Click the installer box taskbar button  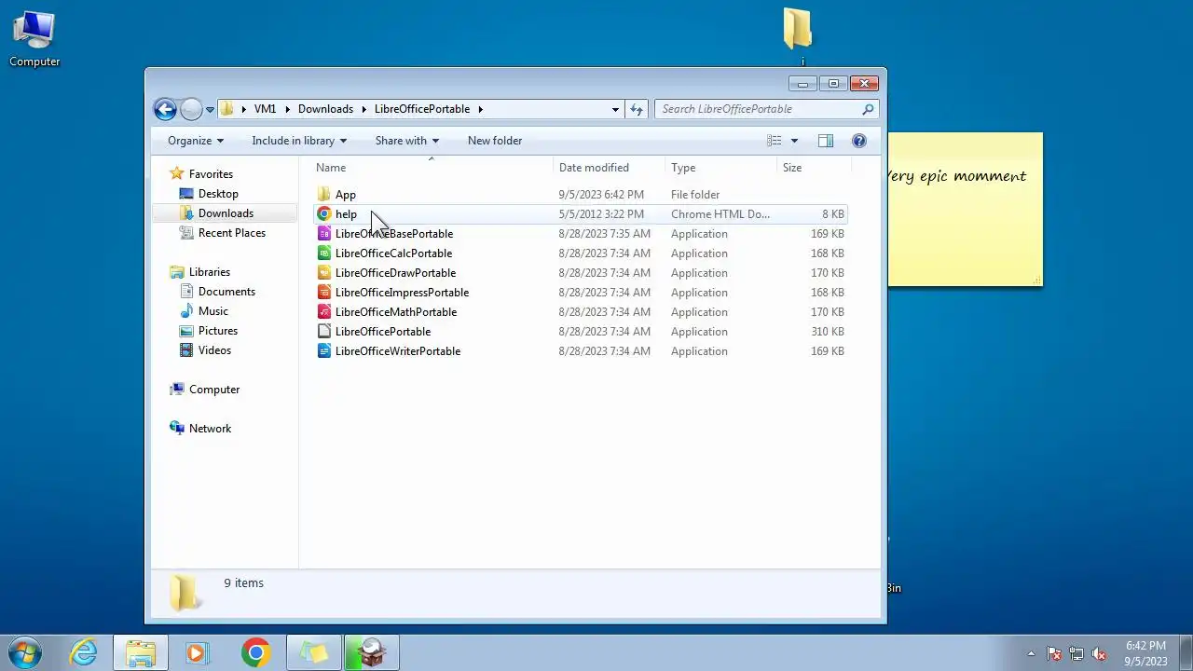tap(372, 652)
